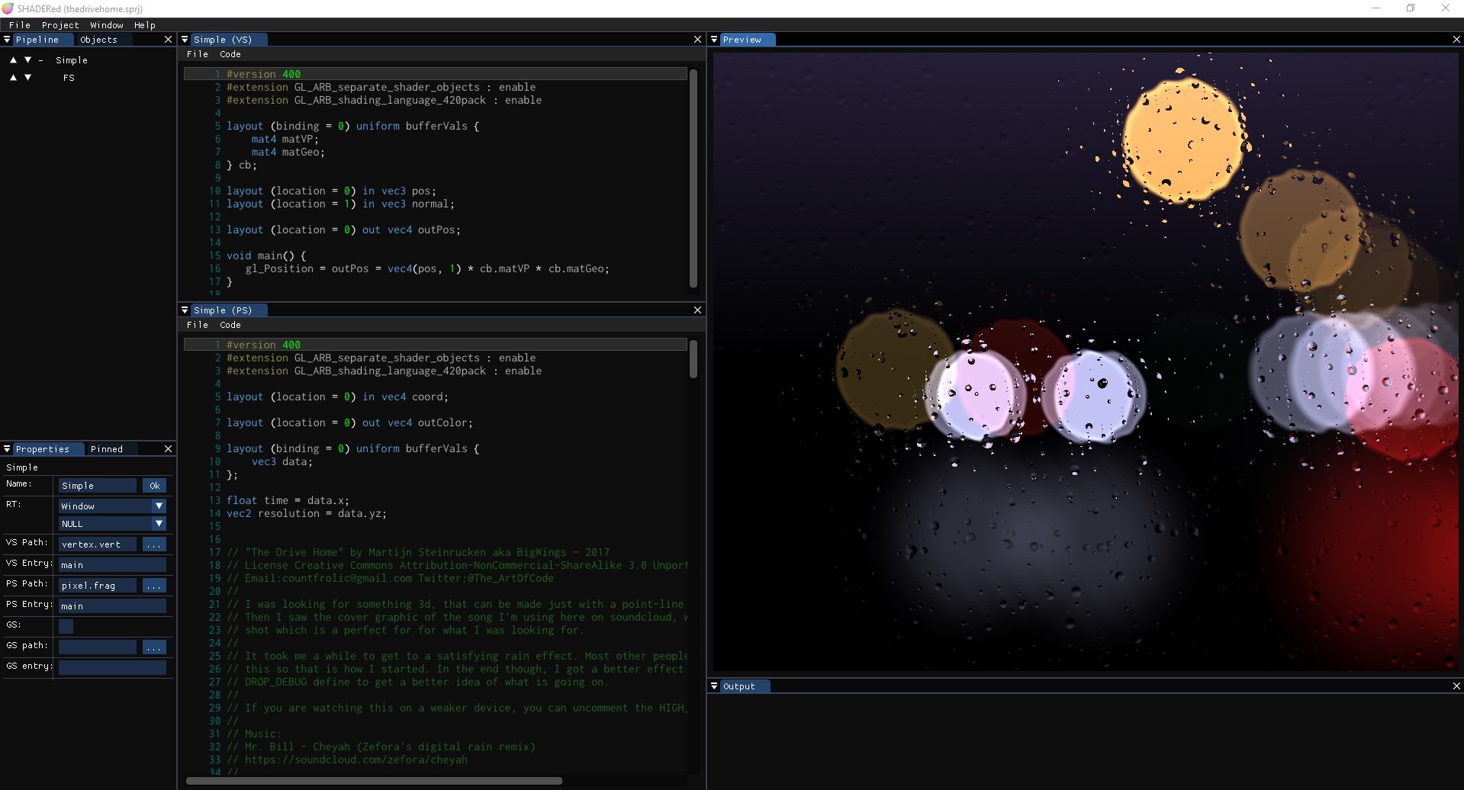1464x790 pixels.
Task: Open the NULL render target dropdown
Action: (x=112, y=524)
